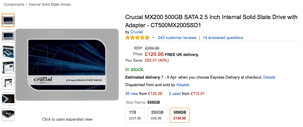Show the sixth thumbnail with dark close-up

[8, 99]
